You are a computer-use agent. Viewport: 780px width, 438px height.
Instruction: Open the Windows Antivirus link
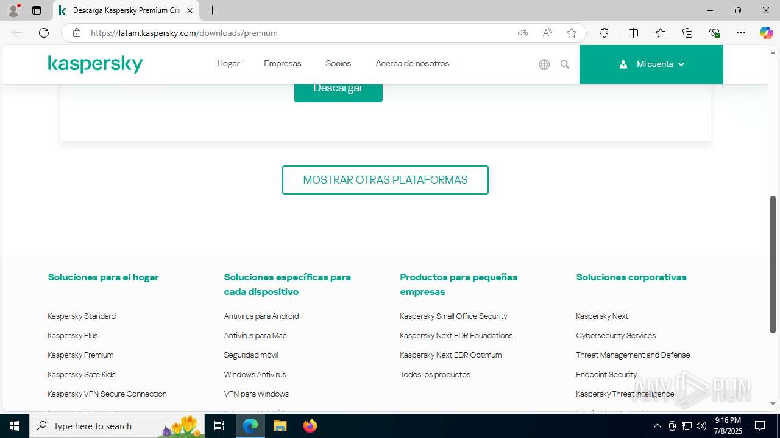[255, 375]
